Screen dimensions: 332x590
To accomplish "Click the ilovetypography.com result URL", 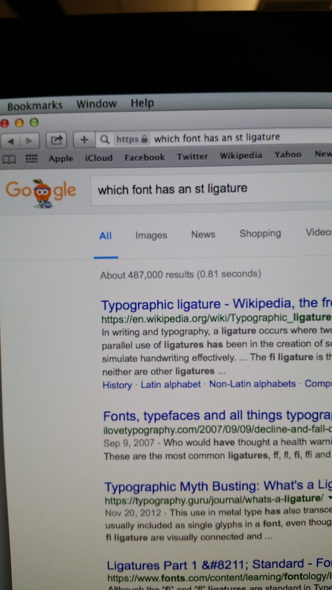I will coord(217,430).
